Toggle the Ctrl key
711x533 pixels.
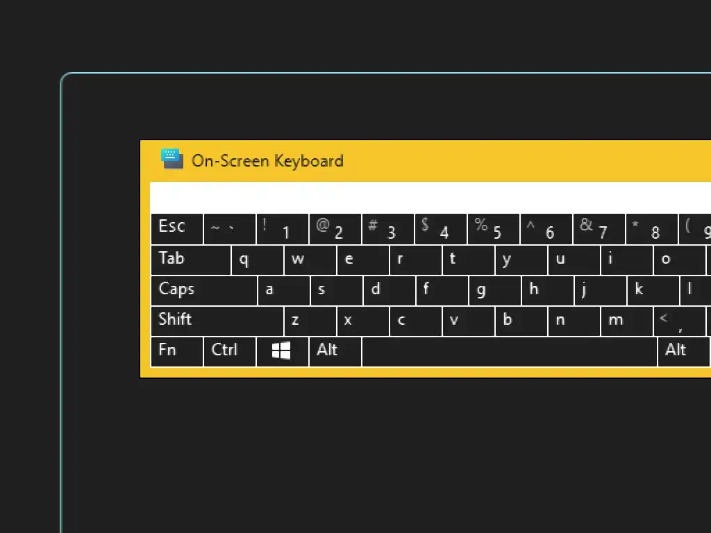(x=230, y=351)
